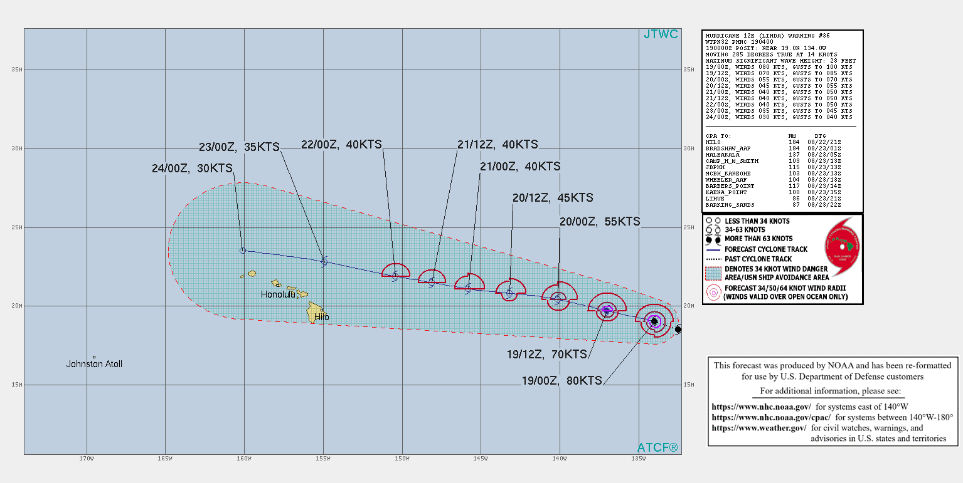The image size is (963, 483).
Task: Click the 170W longitude label on the bottom axis
Action: pos(87,459)
